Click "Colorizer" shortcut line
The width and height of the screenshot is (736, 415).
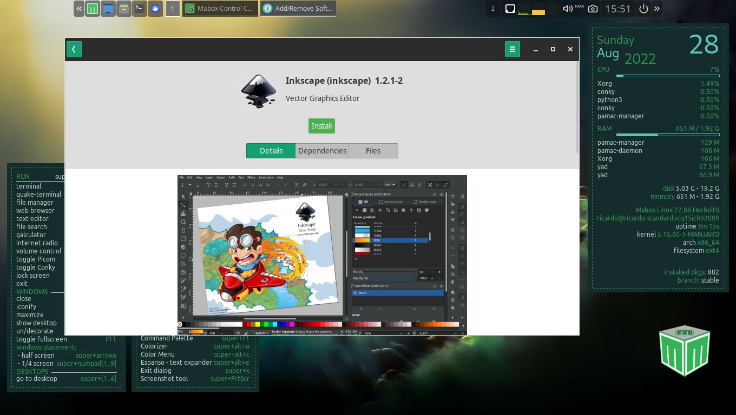195,346
